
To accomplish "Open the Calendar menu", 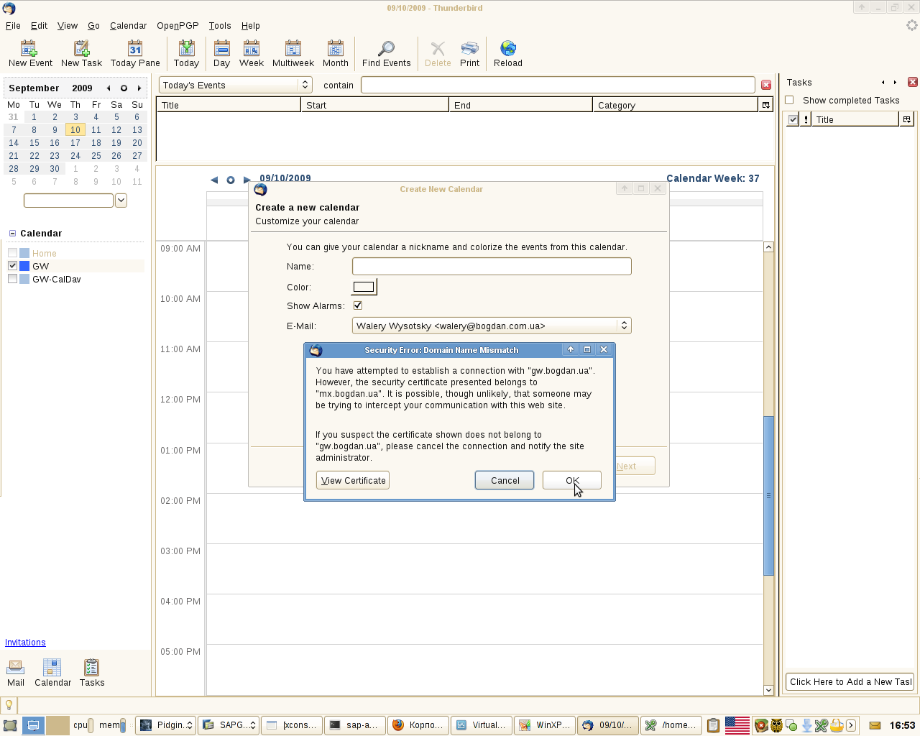I will (128, 25).
